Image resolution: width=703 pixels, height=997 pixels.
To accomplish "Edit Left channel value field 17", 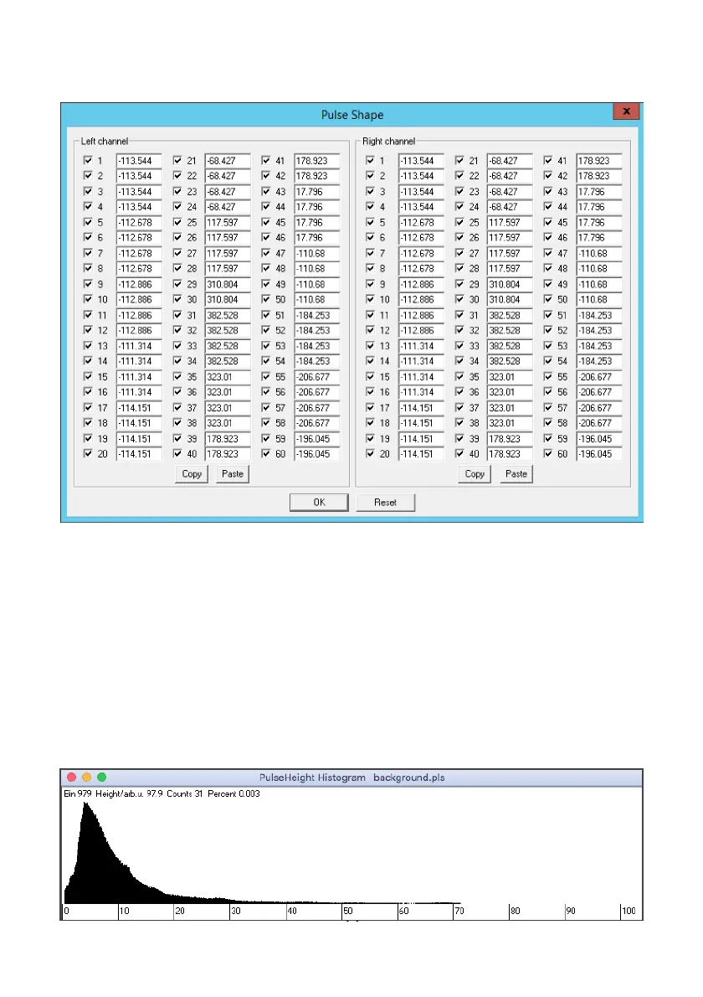I will 139,407.
